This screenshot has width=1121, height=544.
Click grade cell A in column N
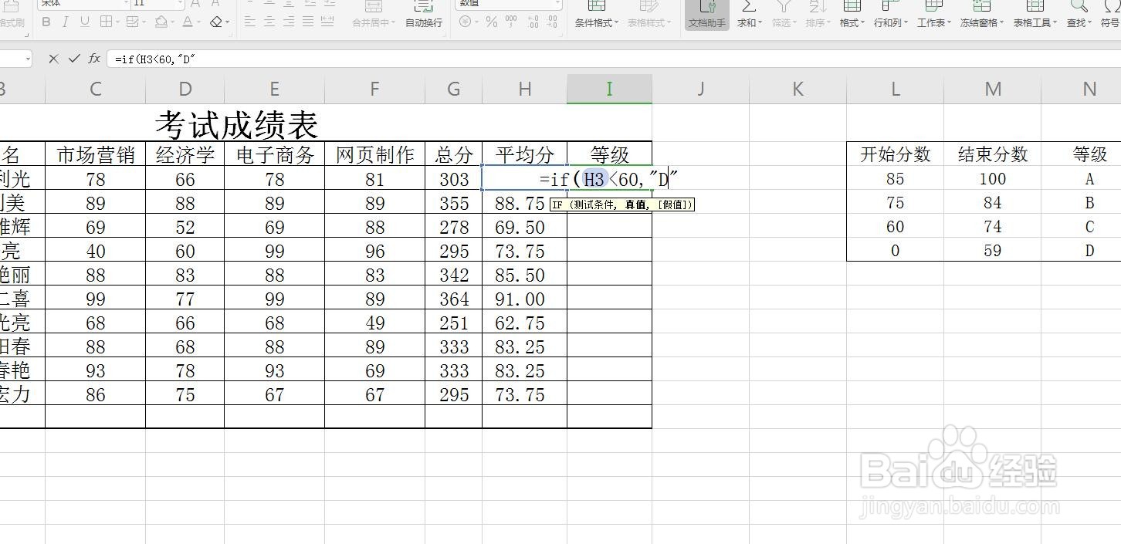1089,179
